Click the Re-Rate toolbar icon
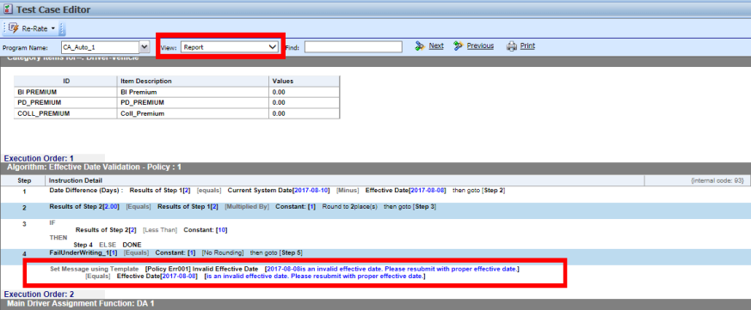Viewport: 751px width, 310px height. tap(14, 28)
